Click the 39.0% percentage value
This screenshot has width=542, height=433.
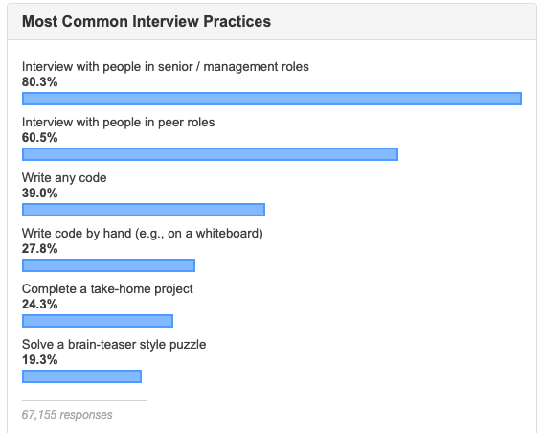pos(40,194)
